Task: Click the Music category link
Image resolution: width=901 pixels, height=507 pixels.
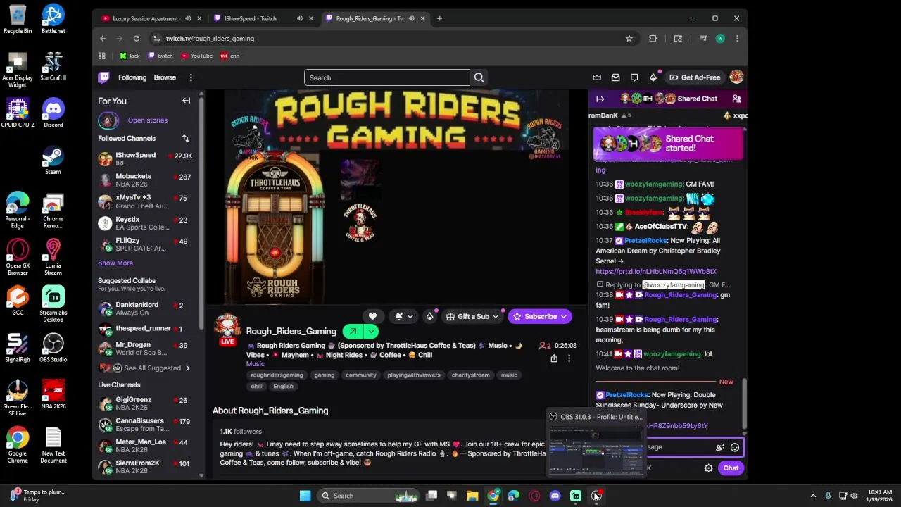Action: point(255,364)
